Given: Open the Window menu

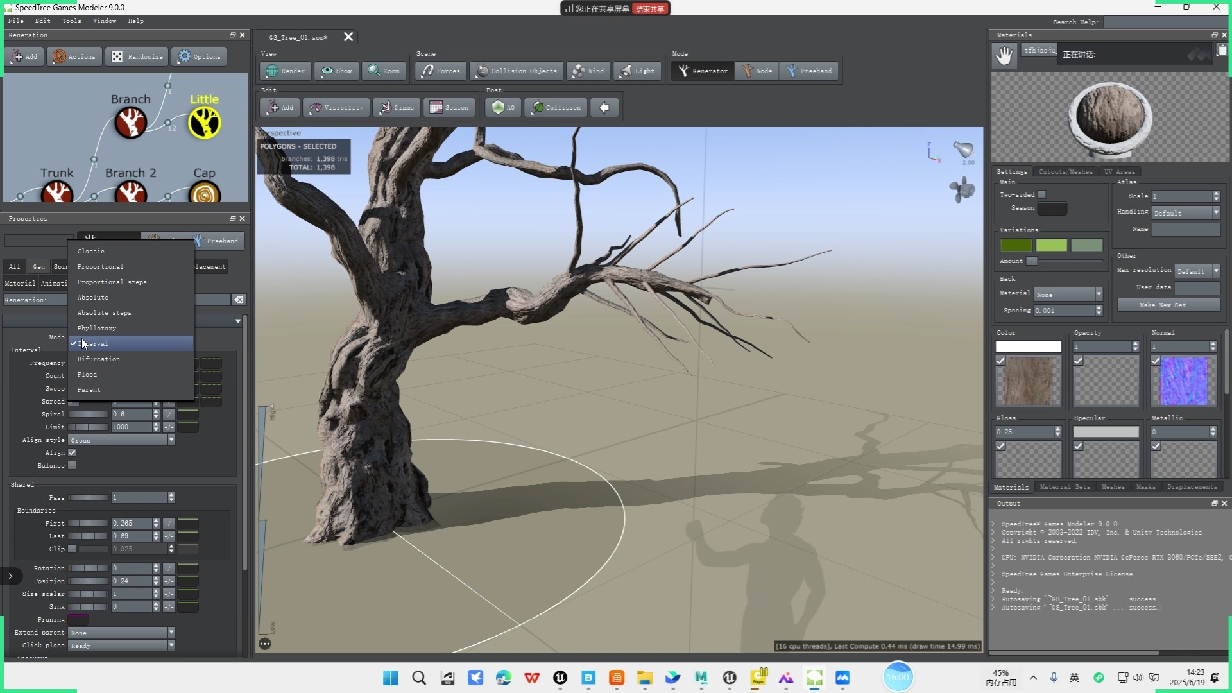Looking at the screenshot, I should pos(104,21).
